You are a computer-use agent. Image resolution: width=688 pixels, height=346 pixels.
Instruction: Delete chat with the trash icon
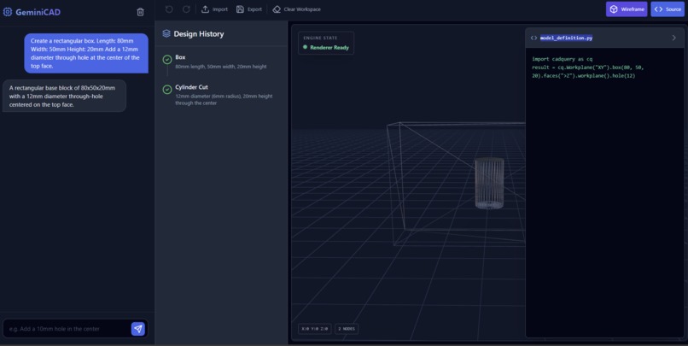tap(140, 12)
